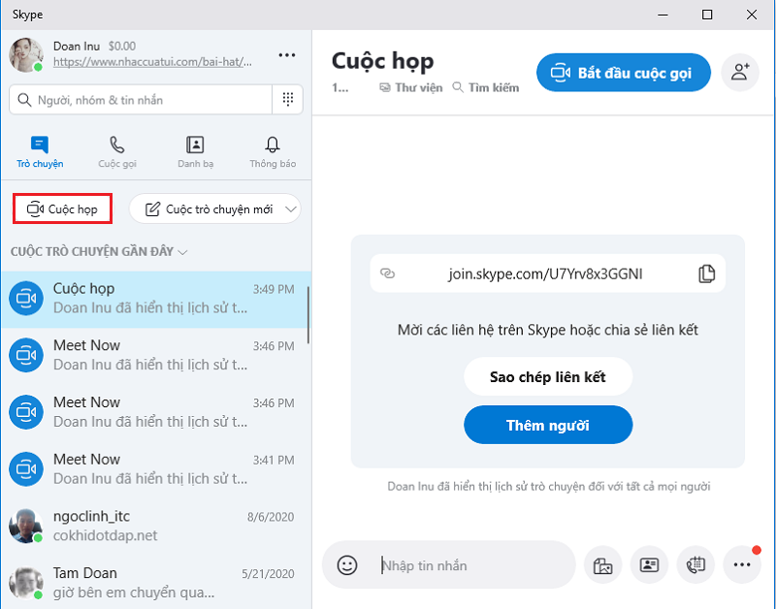Open the emoji picker in message bar
This screenshot has height=609, width=776.
pyautogui.click(x=347, y=565)
